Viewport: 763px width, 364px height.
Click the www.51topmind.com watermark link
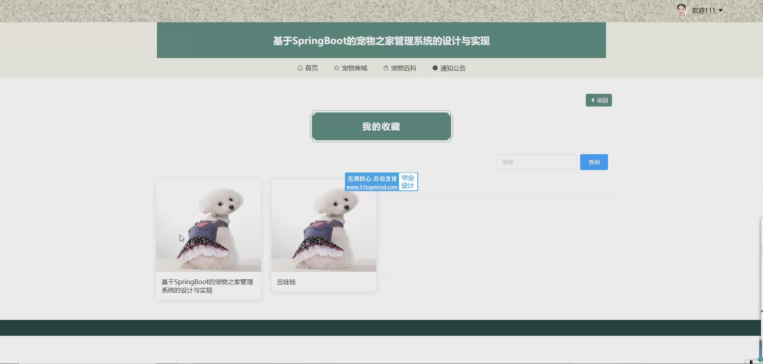click(372, 187)
